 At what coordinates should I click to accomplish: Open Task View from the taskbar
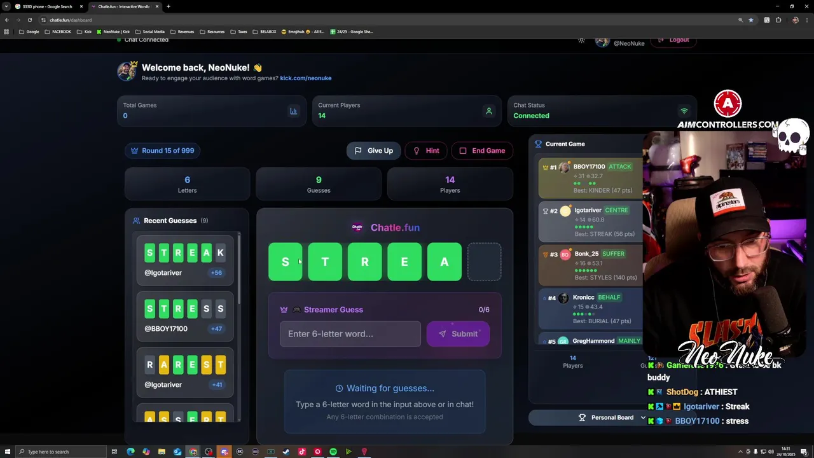point(114,452)
